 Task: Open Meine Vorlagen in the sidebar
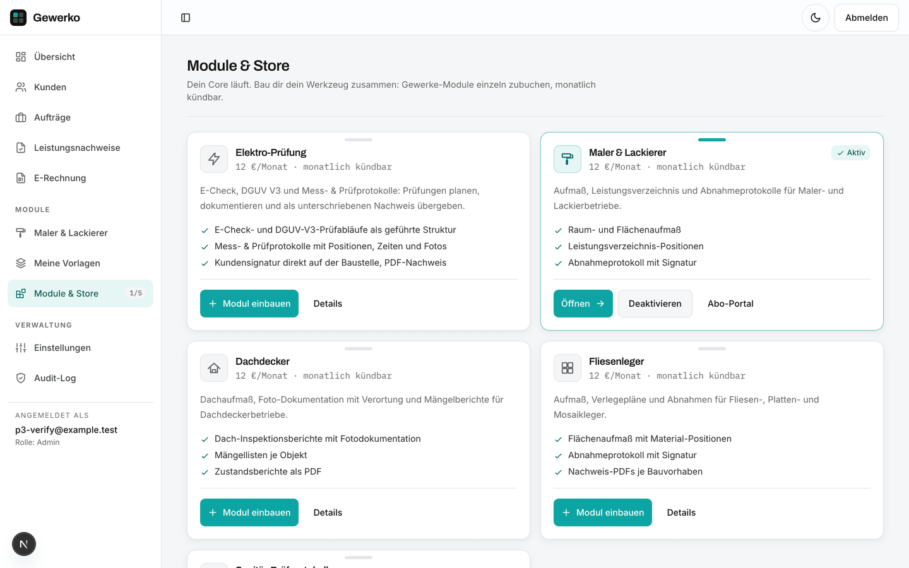pos(80,263)
